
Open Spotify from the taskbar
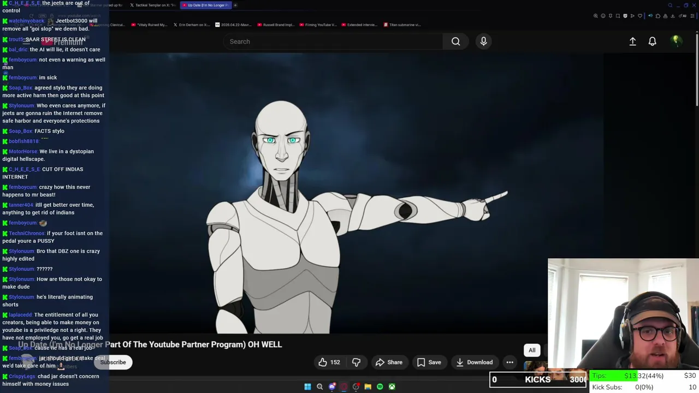point(380,386)
